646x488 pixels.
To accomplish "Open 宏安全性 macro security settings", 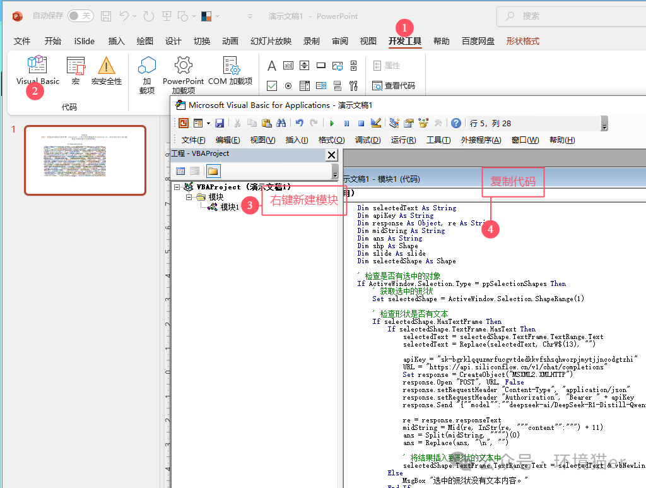I will pyautogui.click(x=106, y=70).
